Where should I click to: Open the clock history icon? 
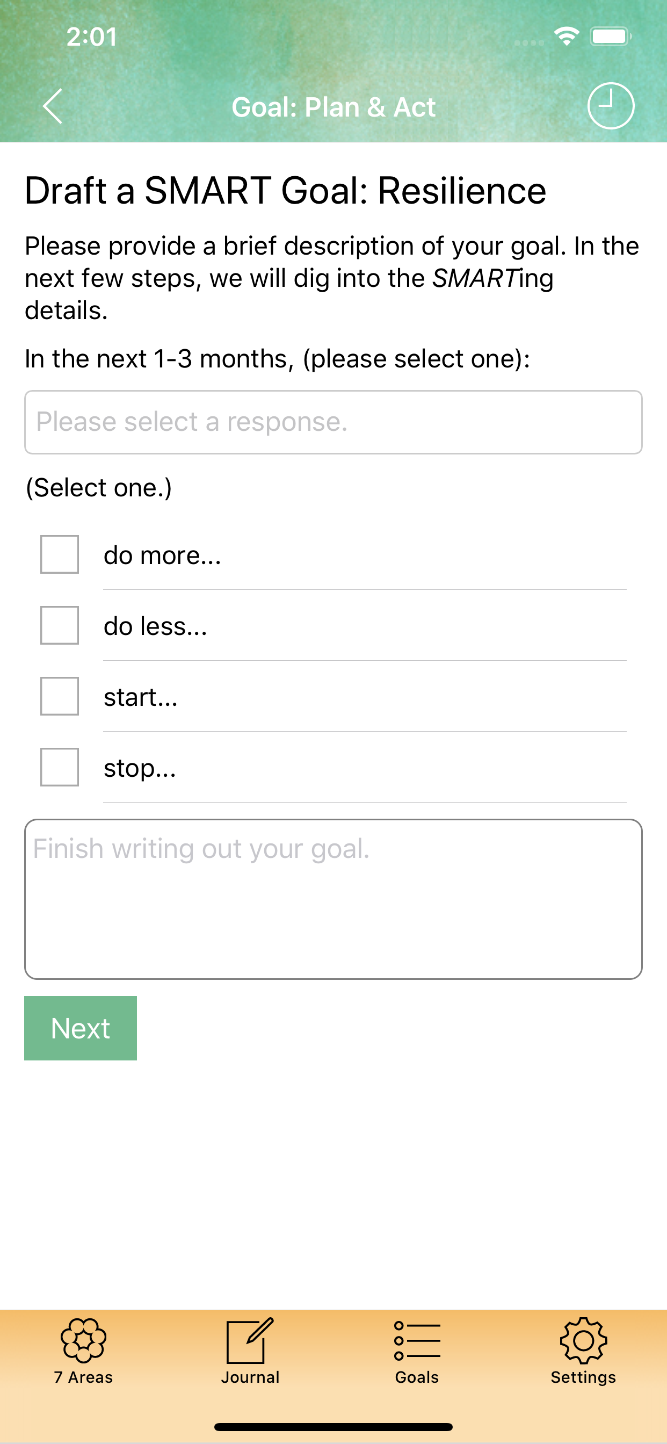(x=611, y=106)
